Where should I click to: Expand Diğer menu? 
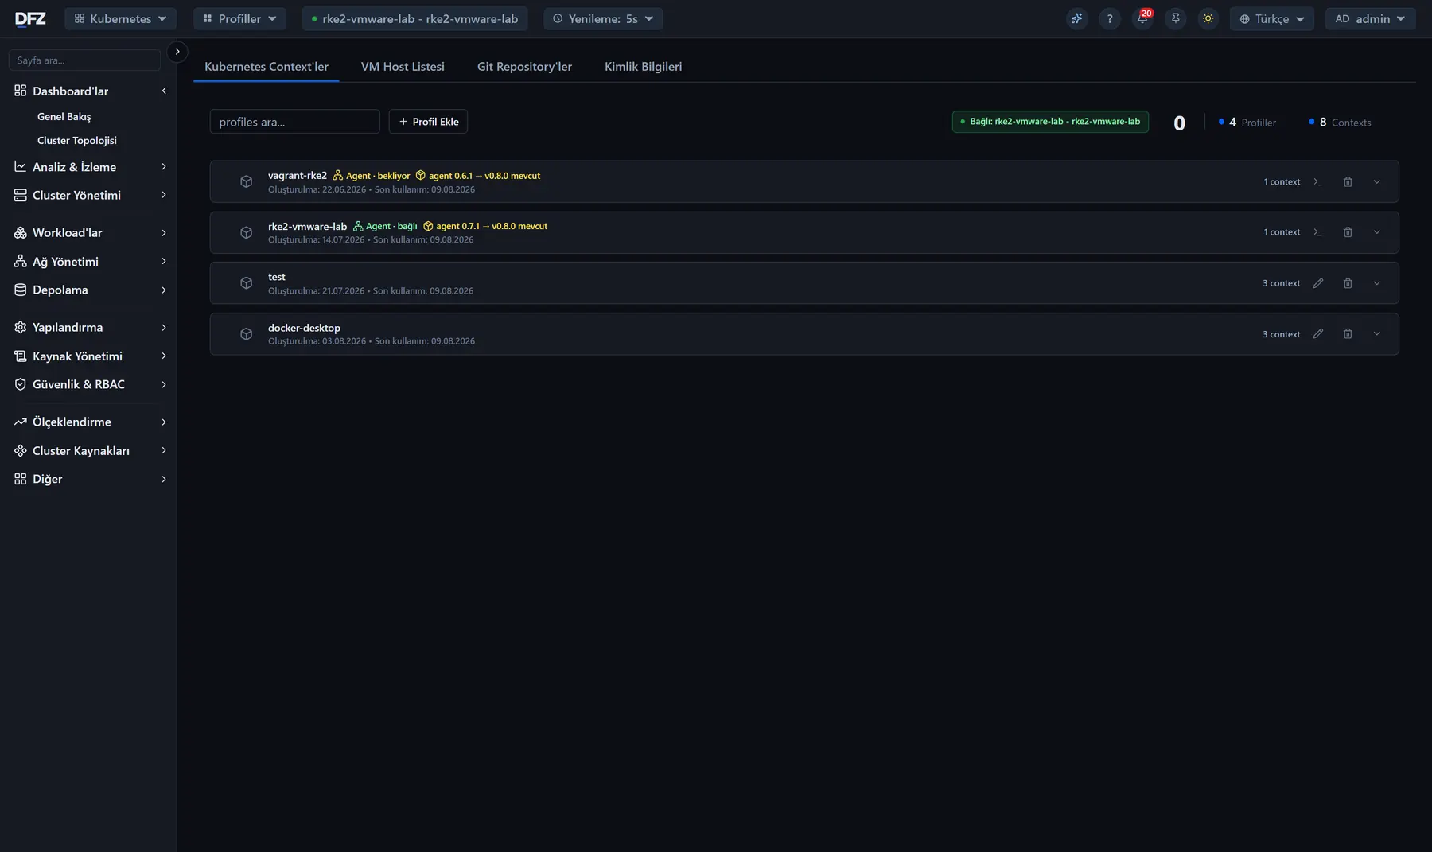[x=88, y=479]
